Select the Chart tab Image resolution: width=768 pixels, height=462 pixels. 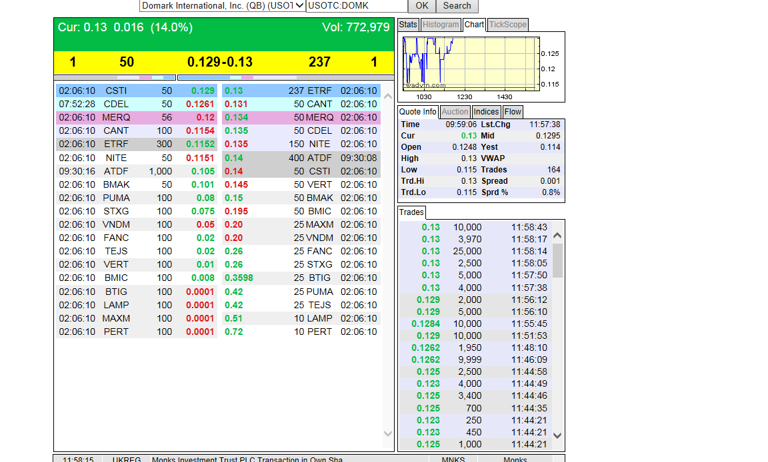475,25
